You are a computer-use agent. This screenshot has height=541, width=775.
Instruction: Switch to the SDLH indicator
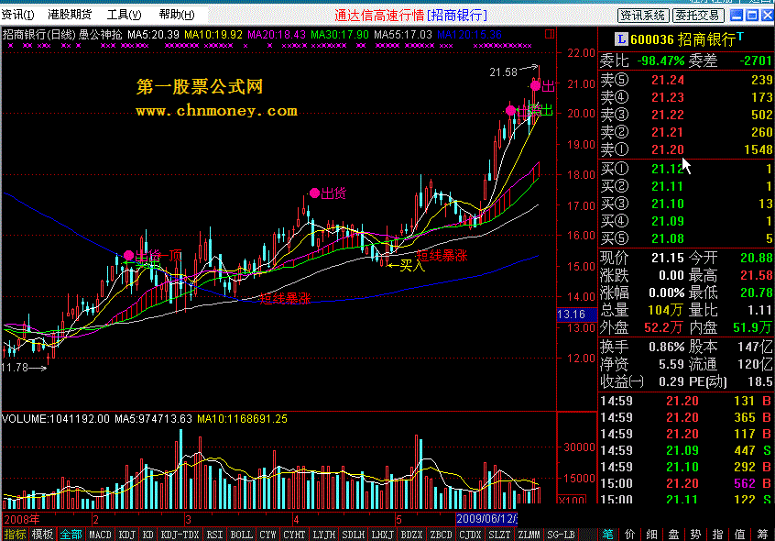353,535
